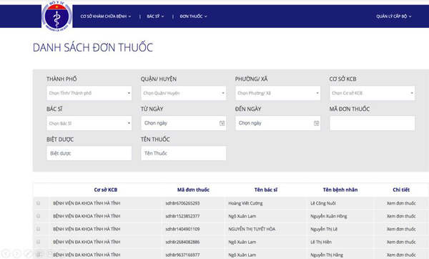The width and height of the screenshot is (429, 259).
Task: Click the Bộ Y Tế logo
Action: coord(57,16)
